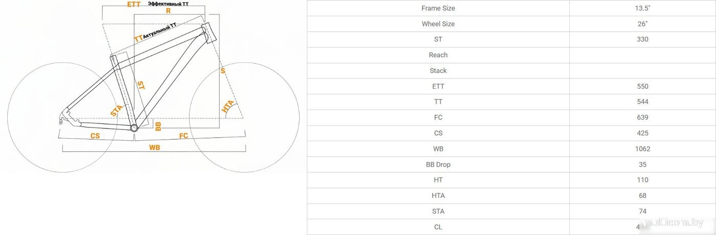This screenshot has height=235, width=716.
Task: Click the orange ETT label in the diagram
Action: click(x=133, y=4)
